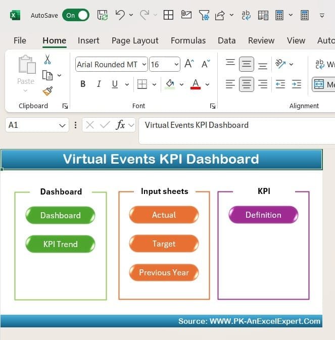
Task: Open the Font Color dropdown arrow
Action: click(x=208, y=84)
